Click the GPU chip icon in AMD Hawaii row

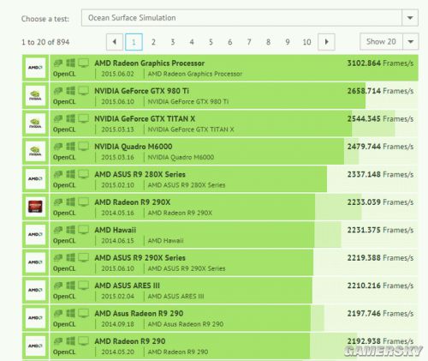pos(58,230)
